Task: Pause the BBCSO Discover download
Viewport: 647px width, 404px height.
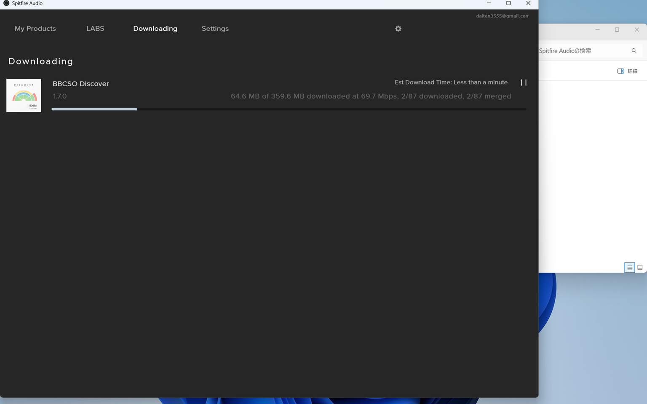Action: tap(524, 82)
